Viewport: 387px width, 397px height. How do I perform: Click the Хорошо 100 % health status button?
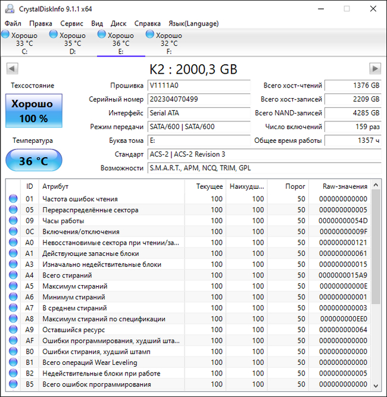click(x=33, y=111)
